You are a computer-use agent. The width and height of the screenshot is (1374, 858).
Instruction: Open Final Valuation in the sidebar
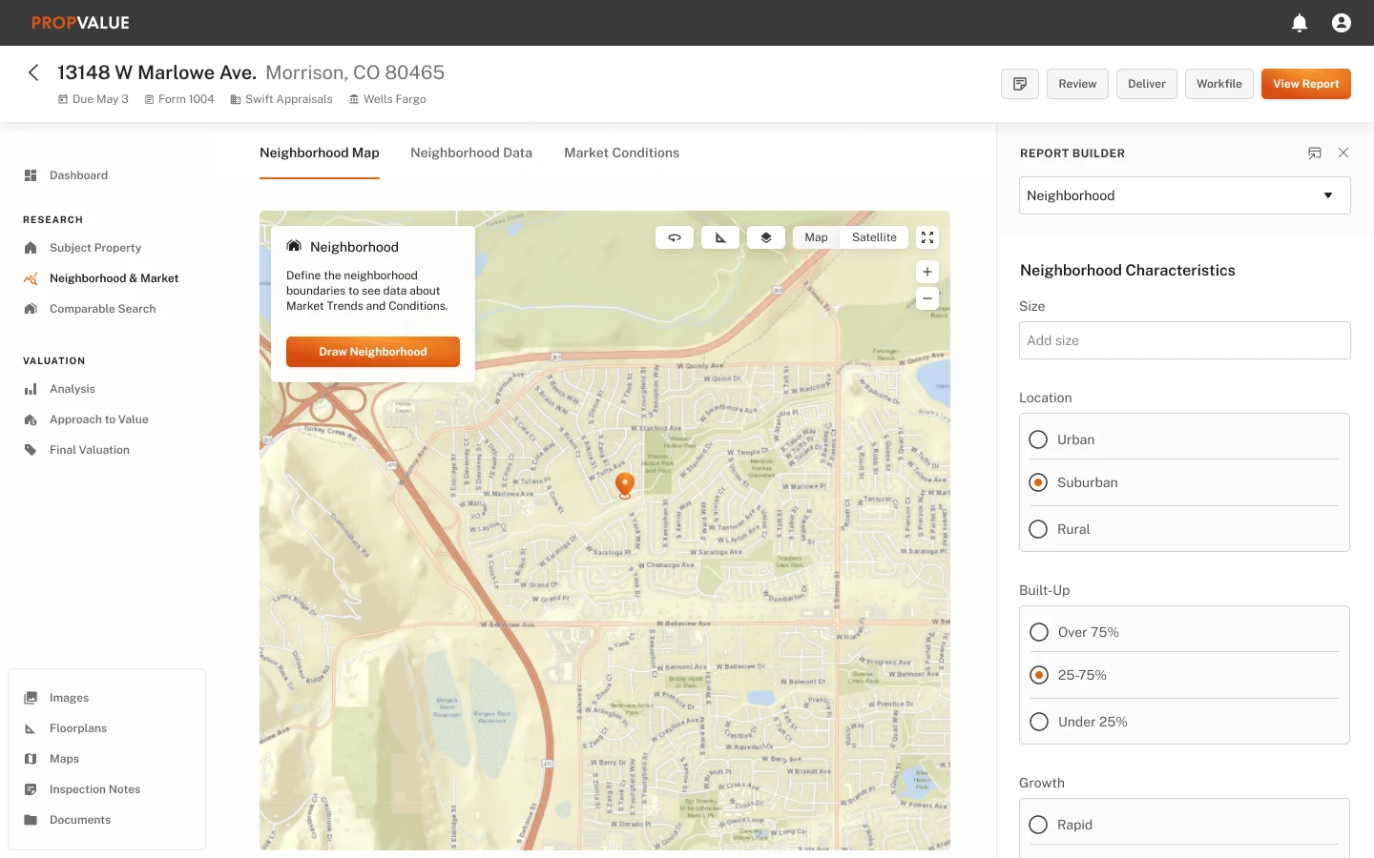[x=90, y=450]
